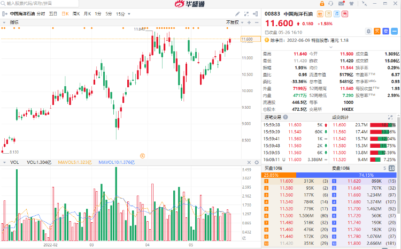Click the VOL indicator label
The image size is (401, 249).
click(x=14, y=162)
